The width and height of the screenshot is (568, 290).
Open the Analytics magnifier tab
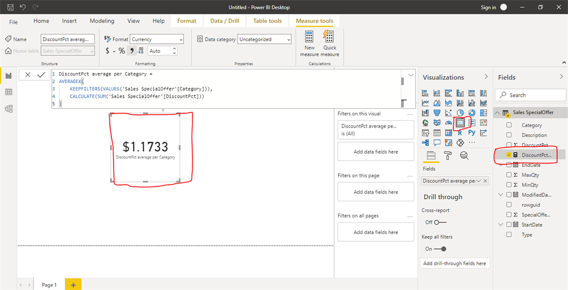[x=464, y=156]
